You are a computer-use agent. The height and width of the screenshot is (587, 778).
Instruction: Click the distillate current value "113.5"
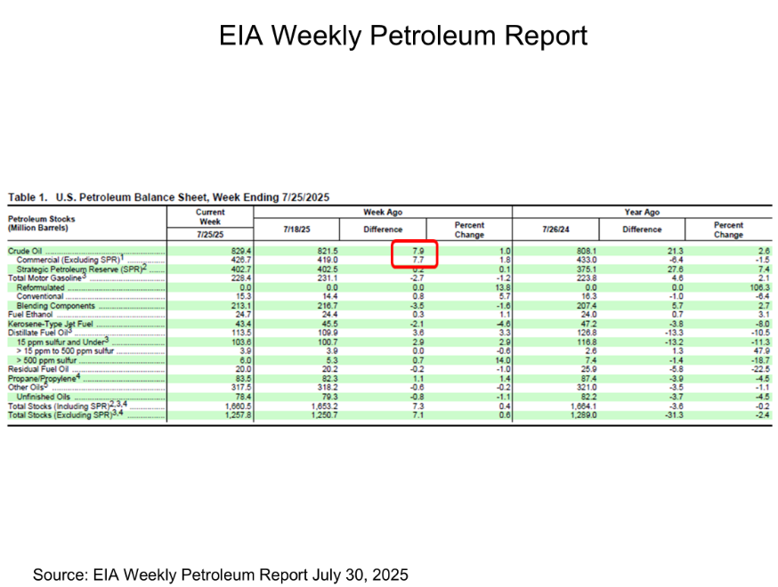[241, 333]
